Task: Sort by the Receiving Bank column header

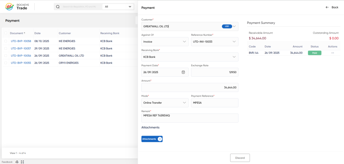Action: pyautogui.click(x=110, y=33)
